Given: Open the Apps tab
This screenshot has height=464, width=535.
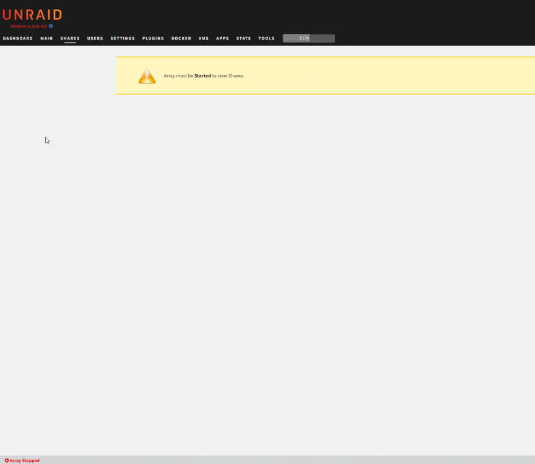Looking at the screenshot, I should click(x=222, y=38).
